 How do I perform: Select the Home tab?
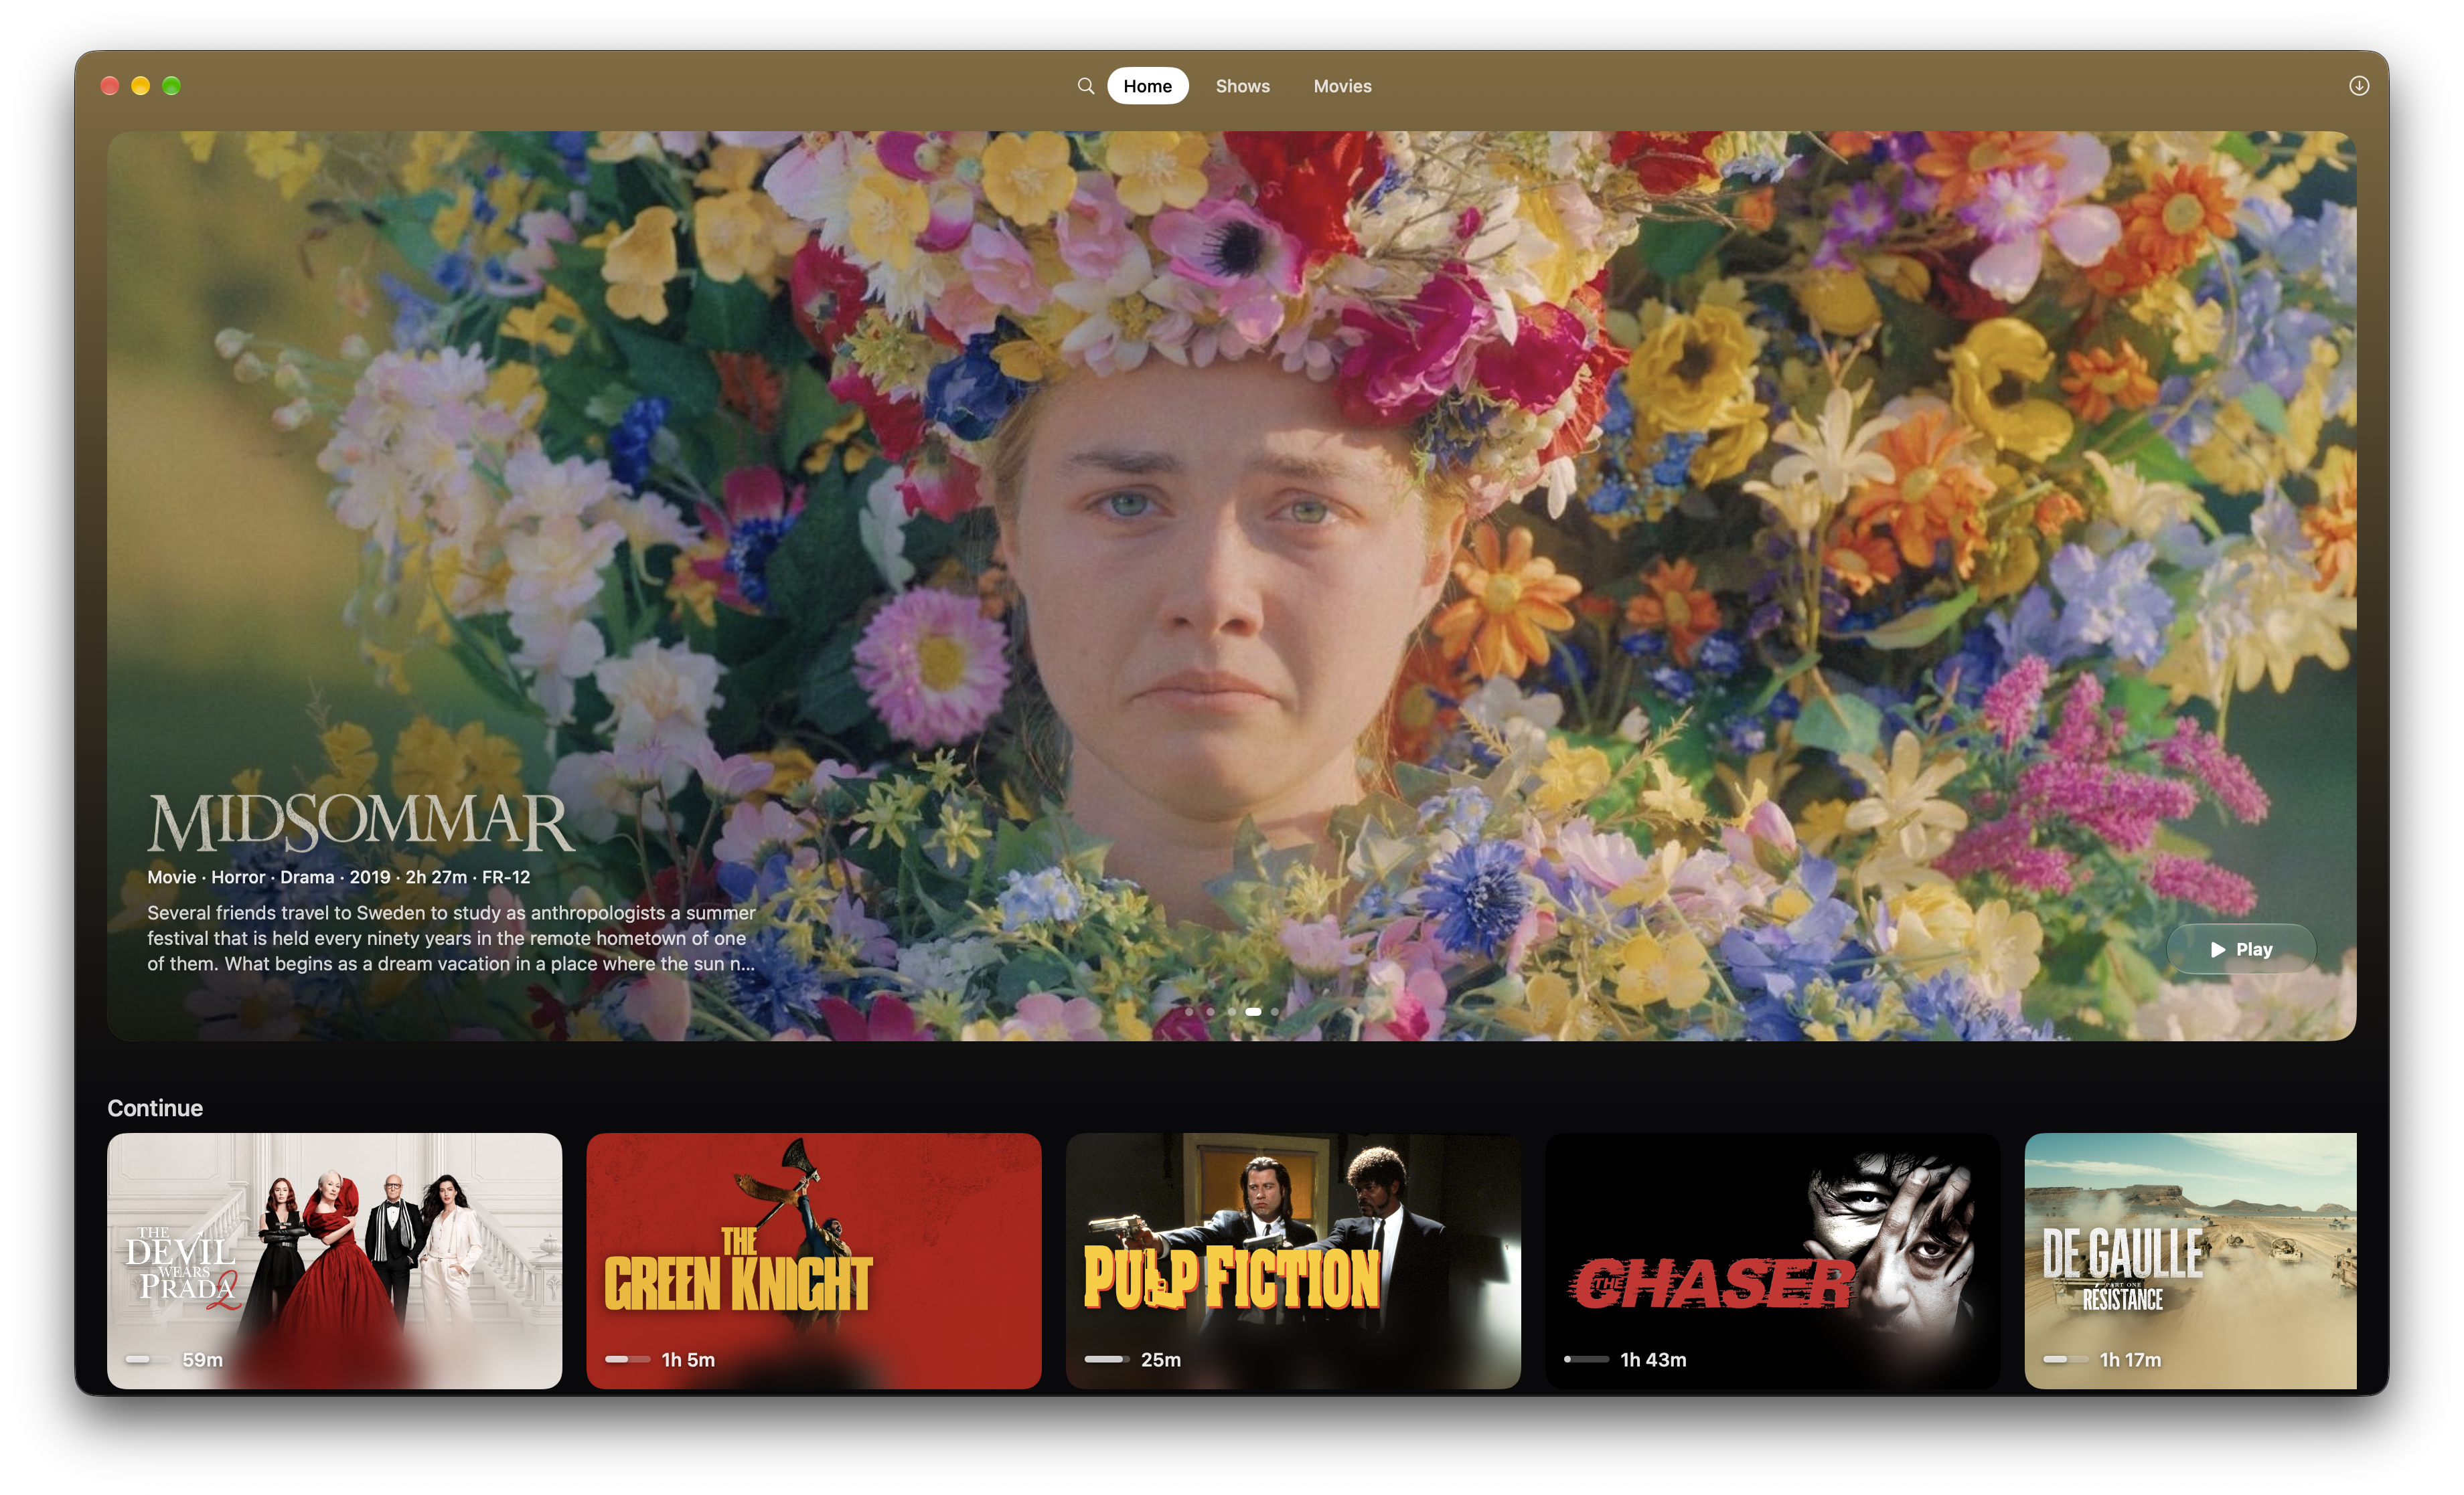(1147, 86)
